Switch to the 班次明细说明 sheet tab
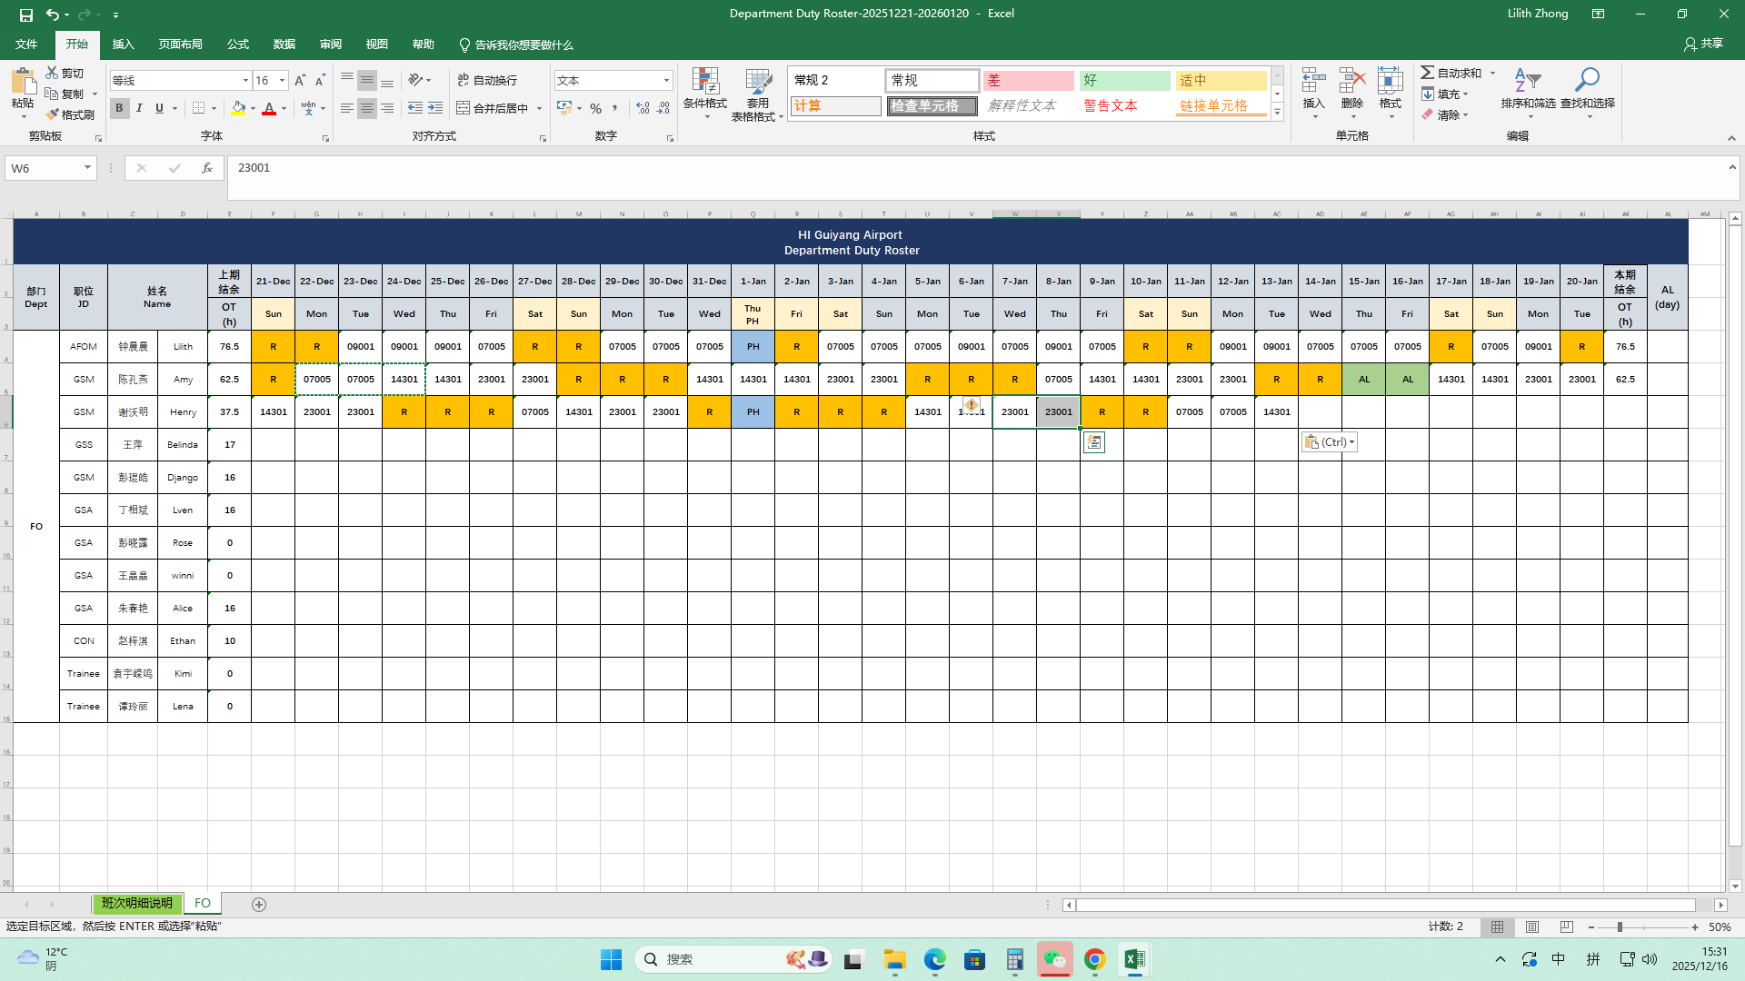The width and height of the screenshot is (1745, 981). click(136, 904)
